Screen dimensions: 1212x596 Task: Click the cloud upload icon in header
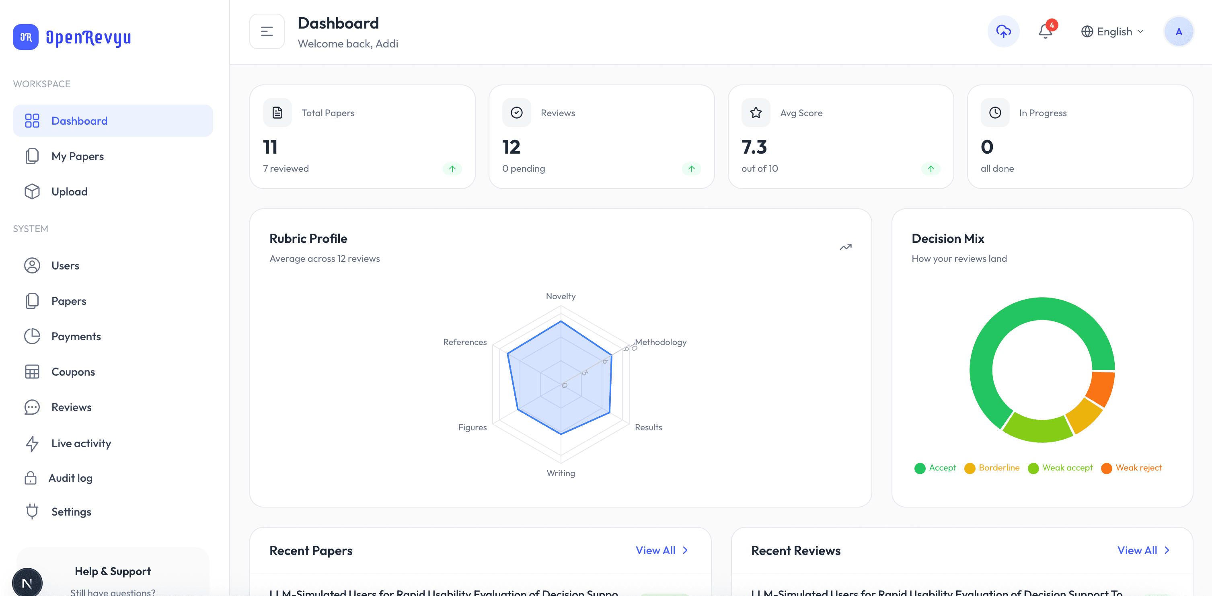(1003, 31)
